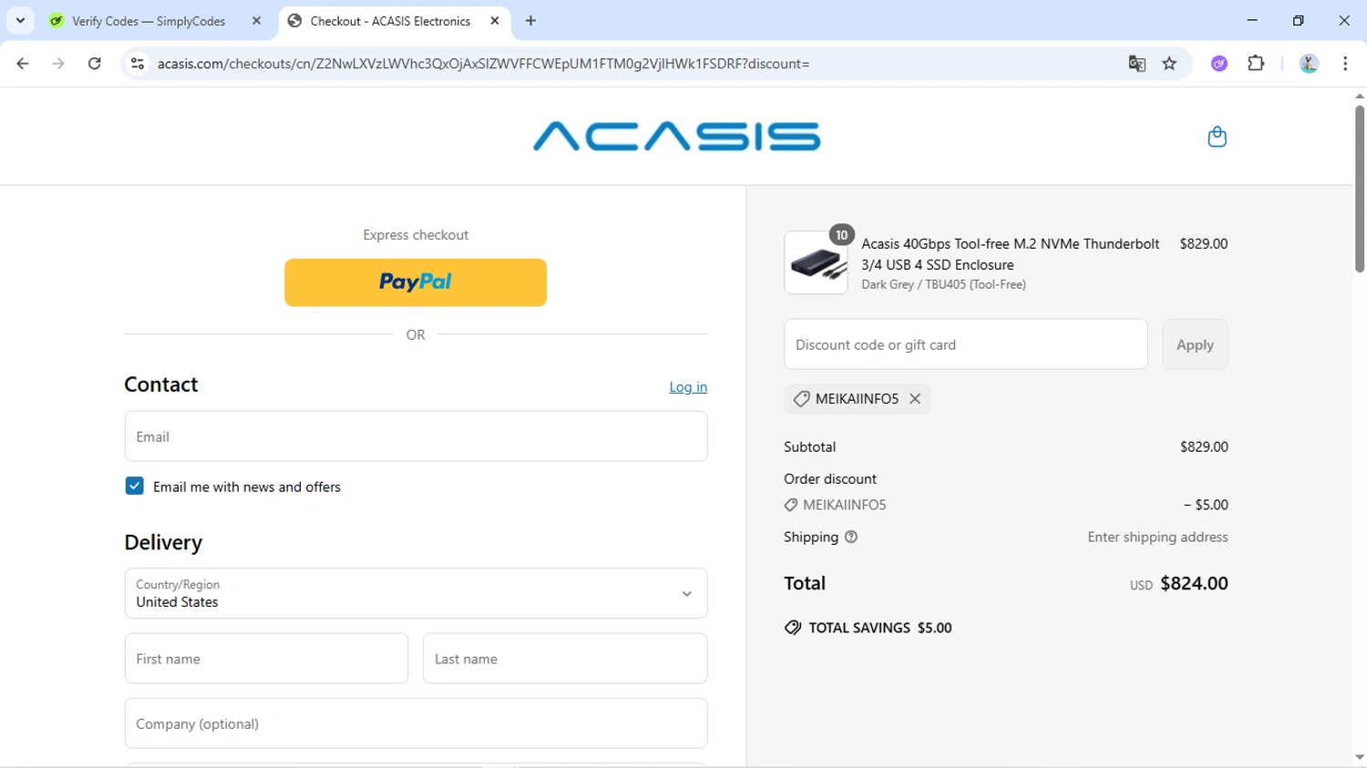The image size is (1367, 768).
Task: Click the TOTAL SAVINGS tag icon
Action: 793,628
